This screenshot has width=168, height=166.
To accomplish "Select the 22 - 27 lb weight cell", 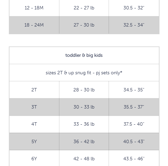I will 84,8.
